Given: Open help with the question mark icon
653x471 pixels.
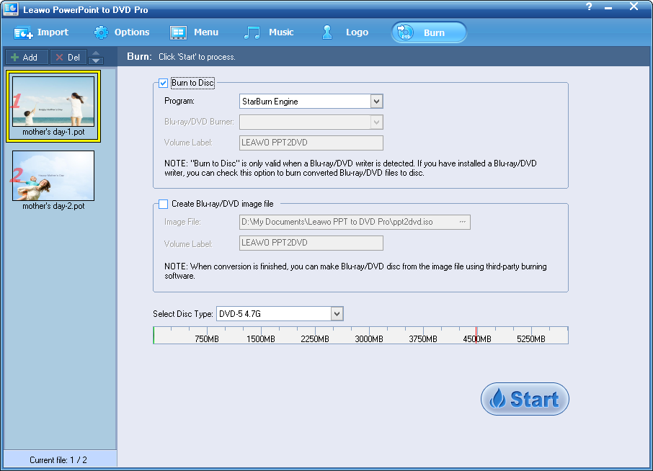Looking at the screenshot, I should [x=589, y=6].
